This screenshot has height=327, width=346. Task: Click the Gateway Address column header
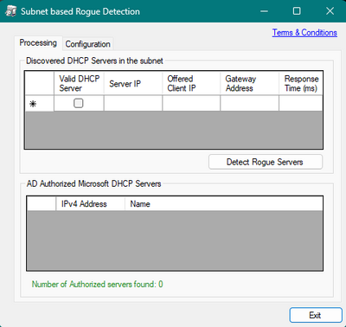point(249,83)
